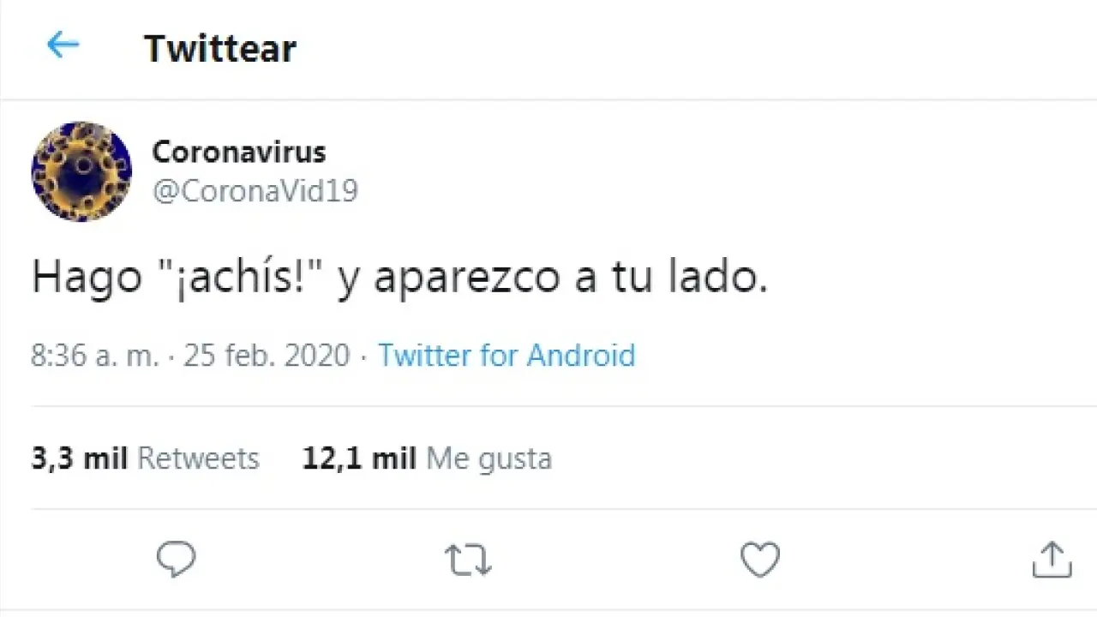
Task: Open the @CoronaVid19 handle
Action: (255, 190)
